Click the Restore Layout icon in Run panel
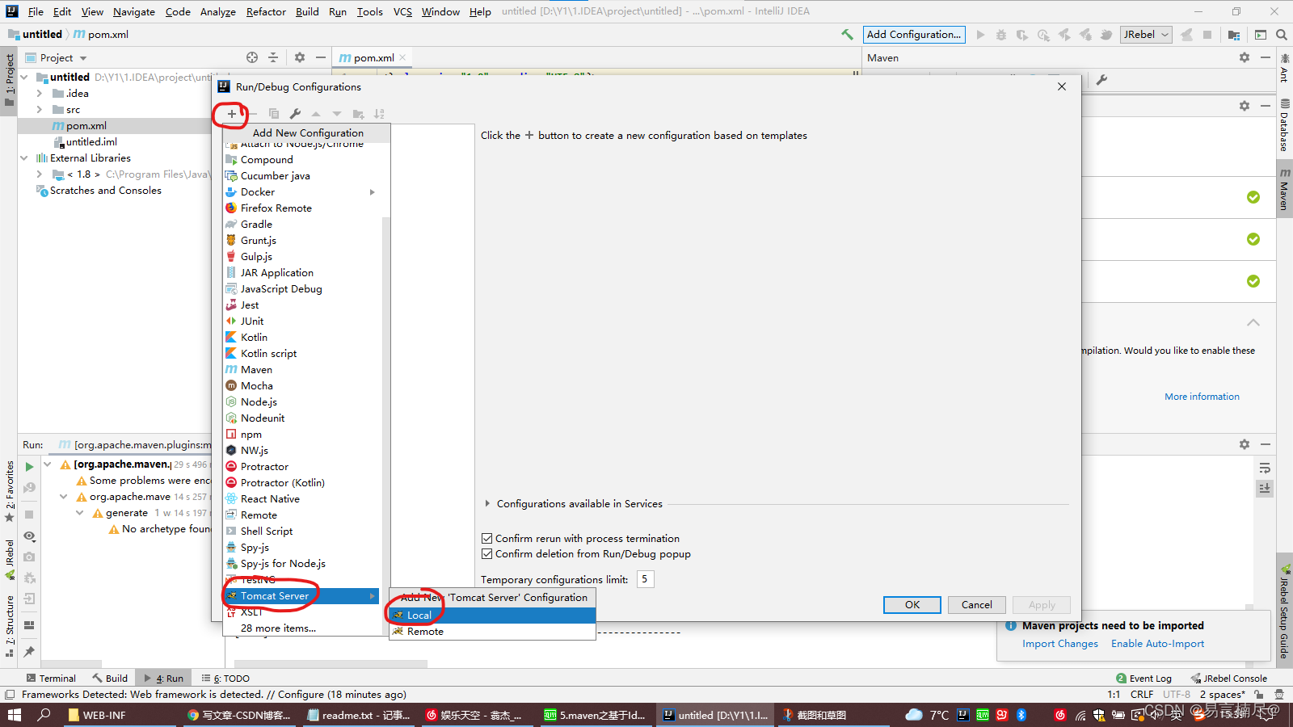The height and width of the screenshot is (727, 1293). [x=29, y=624]
